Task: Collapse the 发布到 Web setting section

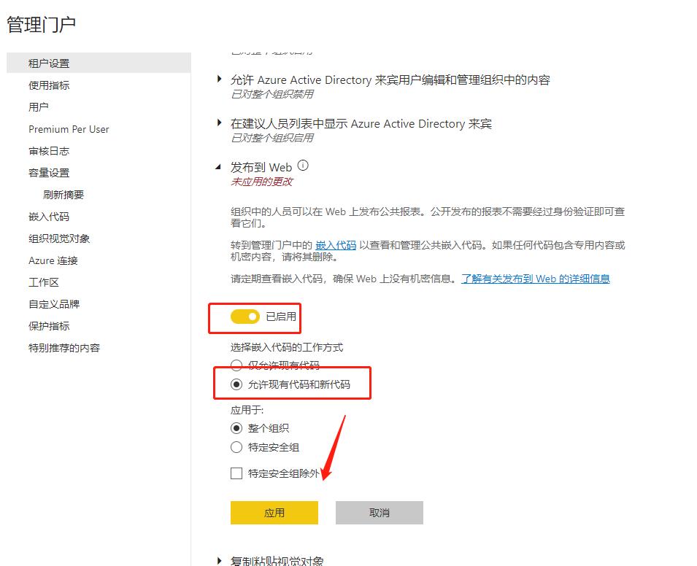Action: pos(217,166)
